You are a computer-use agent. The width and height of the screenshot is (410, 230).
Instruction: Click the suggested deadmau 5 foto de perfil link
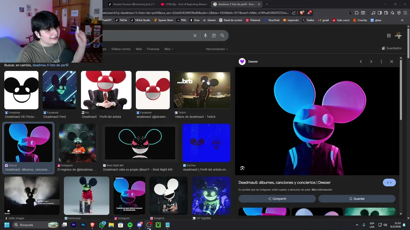pyautogui.click(x=50, y=65)
